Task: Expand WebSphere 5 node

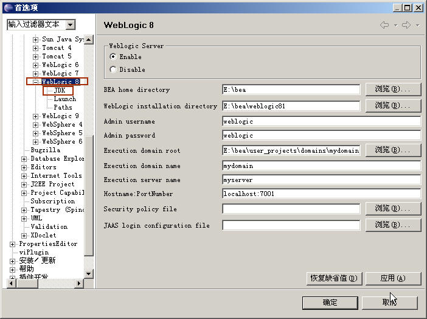Action: [35, 133]
